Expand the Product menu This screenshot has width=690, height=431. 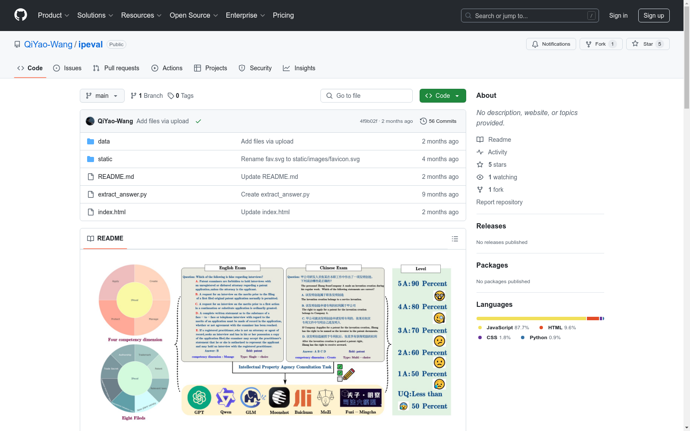(x=53, y=15)
